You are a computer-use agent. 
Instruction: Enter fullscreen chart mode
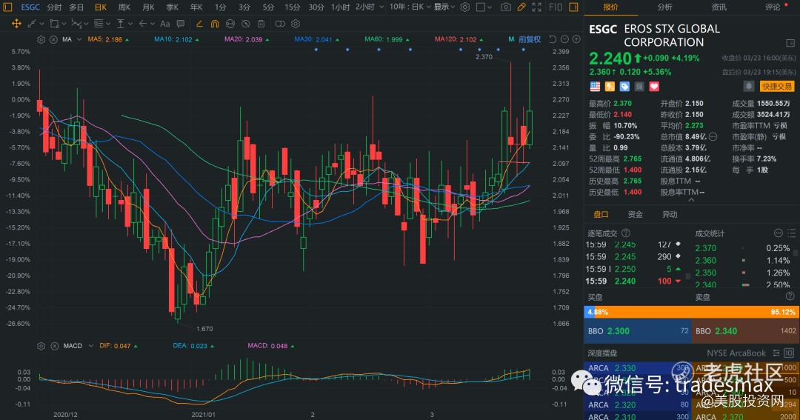[537, 7]
